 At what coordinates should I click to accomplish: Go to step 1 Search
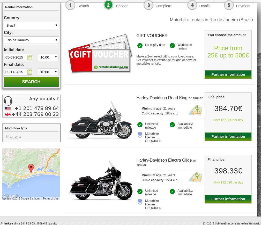77,5
